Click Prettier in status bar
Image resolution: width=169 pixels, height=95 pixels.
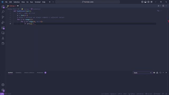coord(157,94)
